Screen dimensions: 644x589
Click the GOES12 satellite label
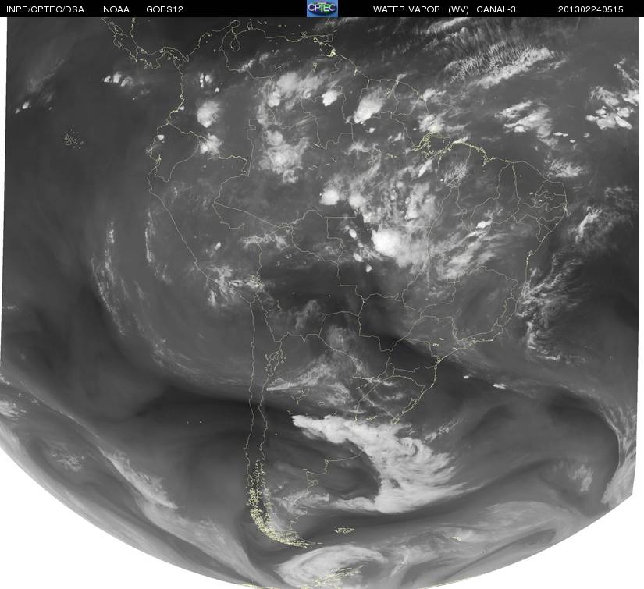(165, 9)
